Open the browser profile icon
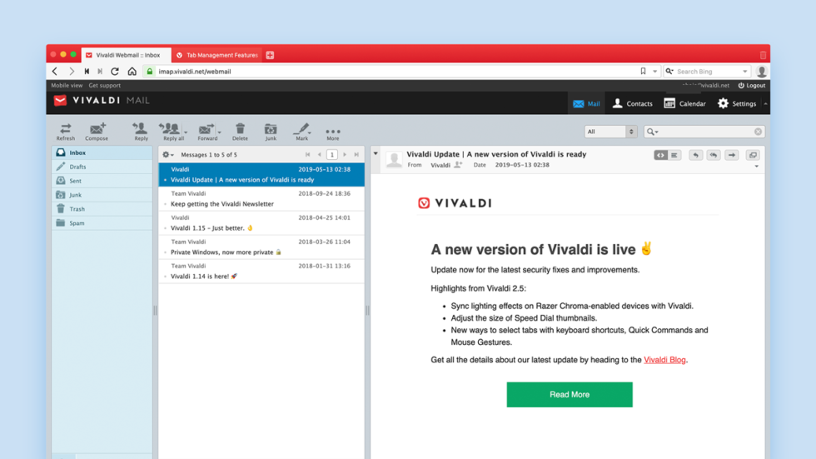 pos(761,72)
